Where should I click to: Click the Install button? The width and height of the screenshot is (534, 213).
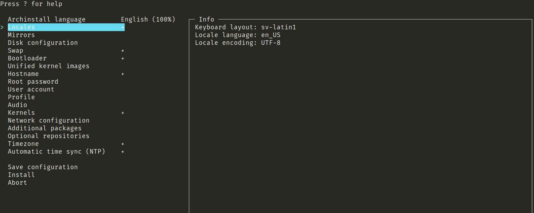coord(21,175)
